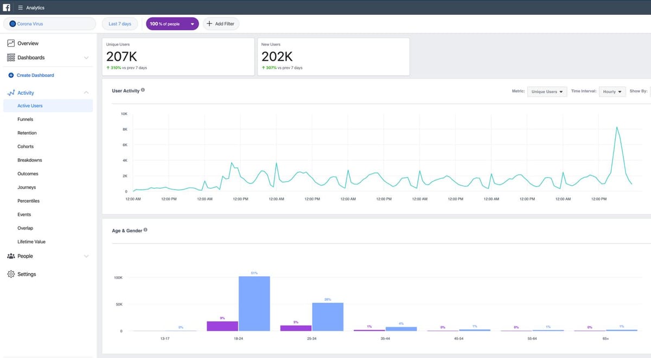Image resolution: width=651 pixels, height=358 pixels.
Task: Open the hamburger menu beside Analytics
Action: click(x=20, y=8)
